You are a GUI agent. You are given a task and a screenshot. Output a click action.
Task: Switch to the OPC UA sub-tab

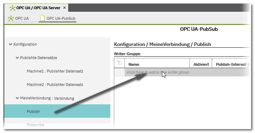(x=22, y=18)
